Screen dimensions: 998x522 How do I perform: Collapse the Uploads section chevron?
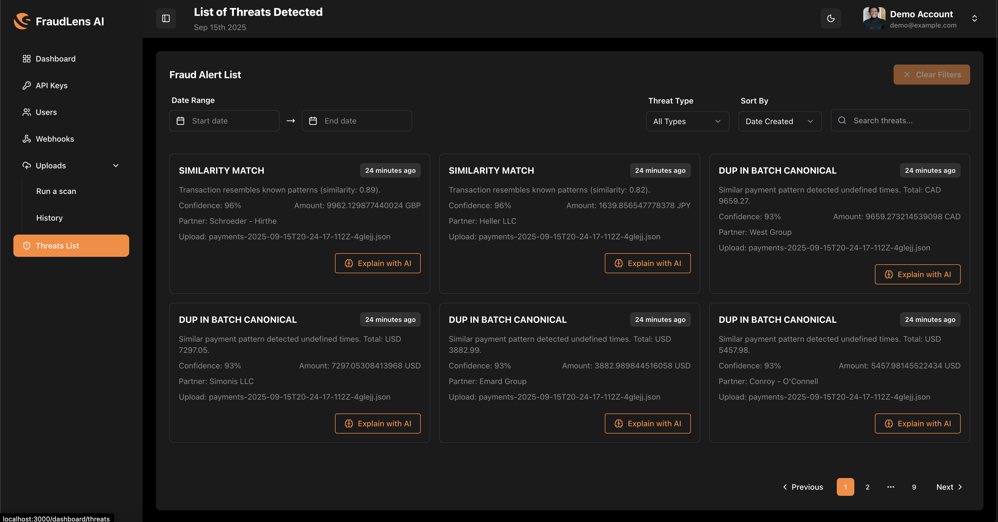pos(116,165)
